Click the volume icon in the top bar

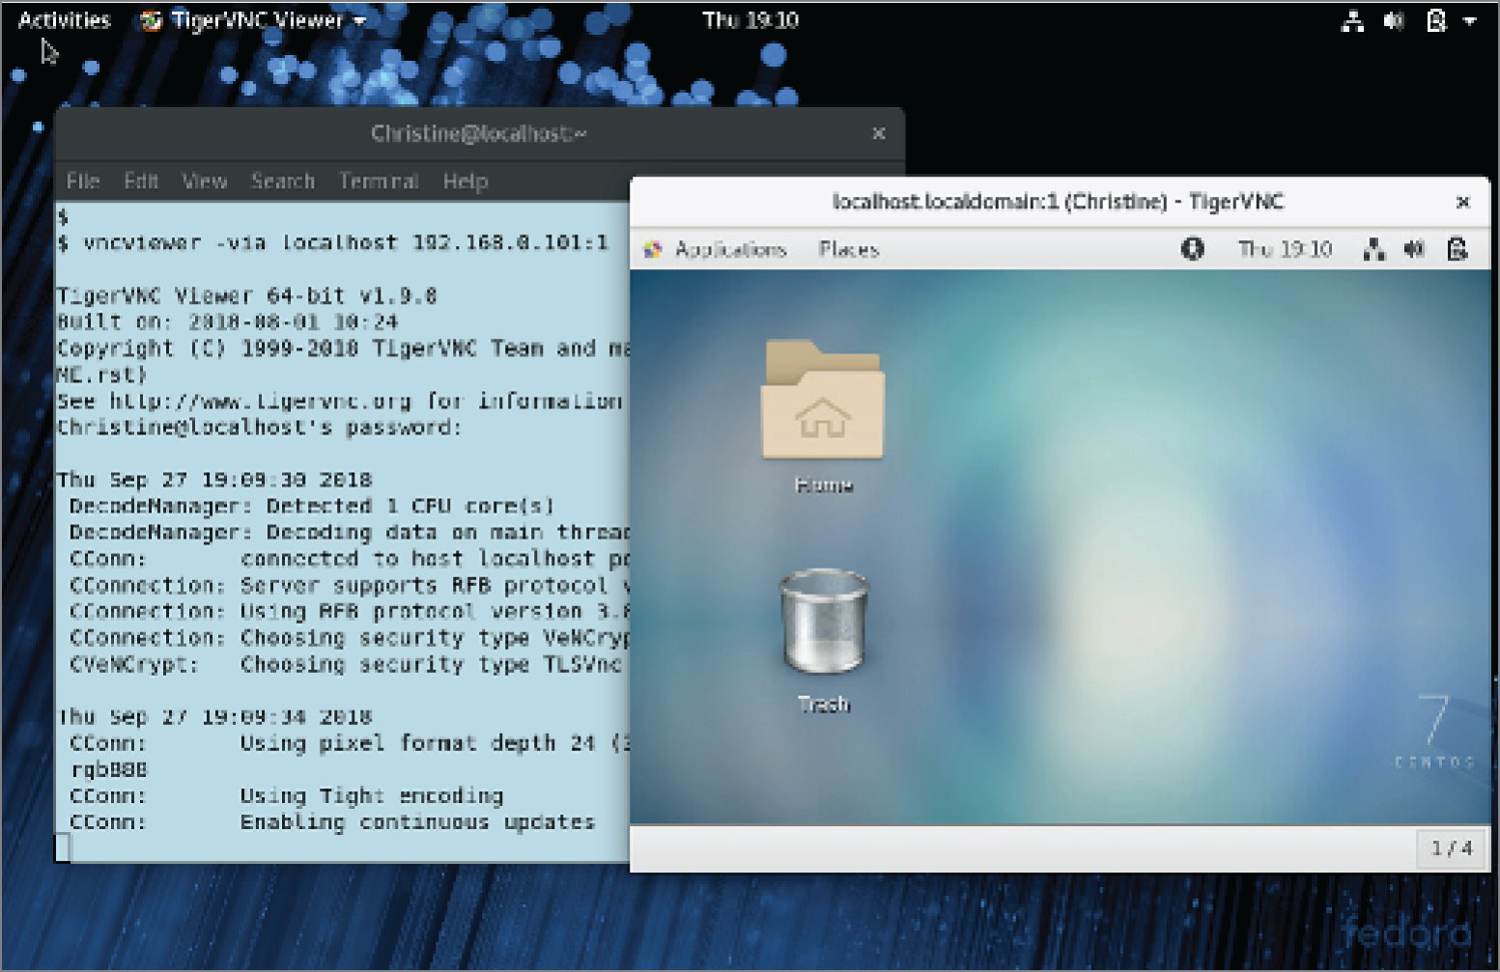(x=1394, y=20)
